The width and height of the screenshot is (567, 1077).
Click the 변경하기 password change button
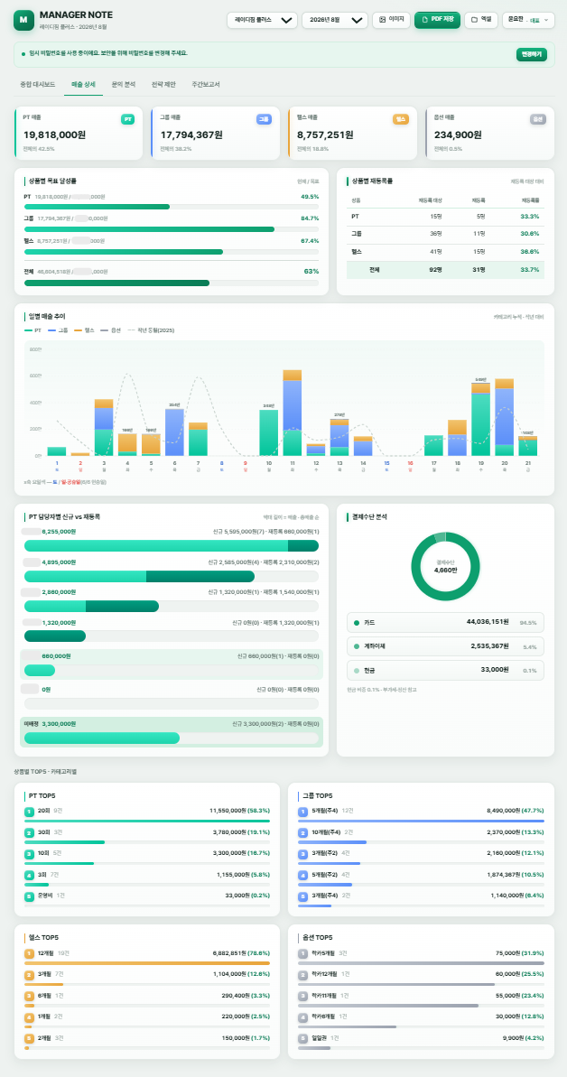click(531, 54)
